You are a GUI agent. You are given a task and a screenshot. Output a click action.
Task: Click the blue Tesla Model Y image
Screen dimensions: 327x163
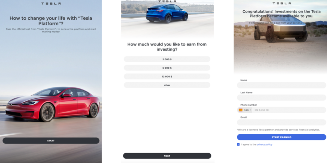[x=167, y=13]
